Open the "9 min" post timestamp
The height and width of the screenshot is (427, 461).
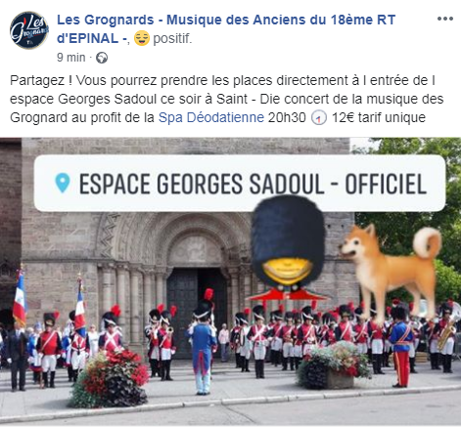click(71, 58)
